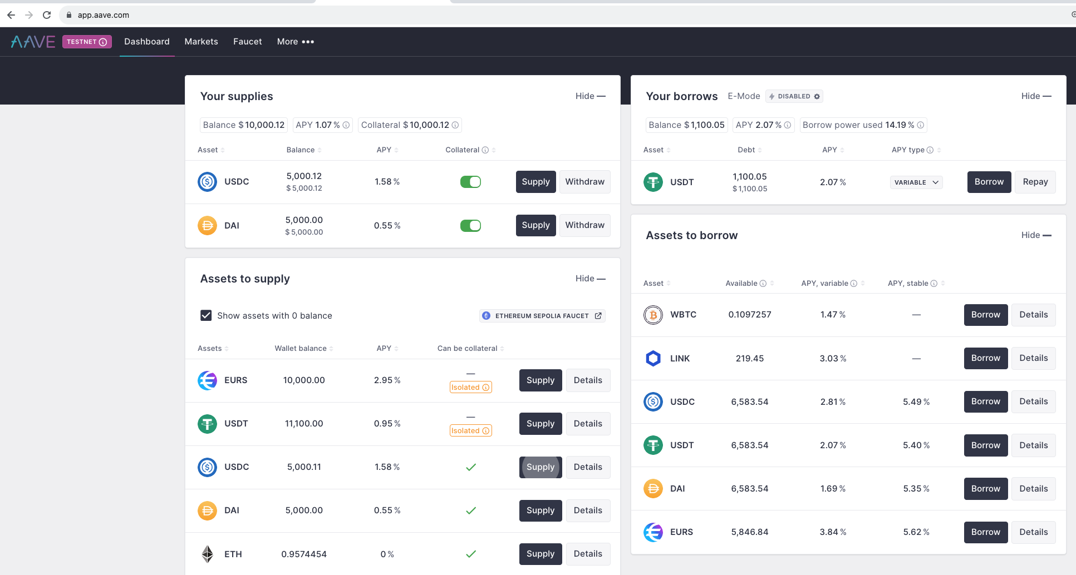Click APY type info icon
The height and width of the screenshot is (575, 1076).
[x=930, y=150]
